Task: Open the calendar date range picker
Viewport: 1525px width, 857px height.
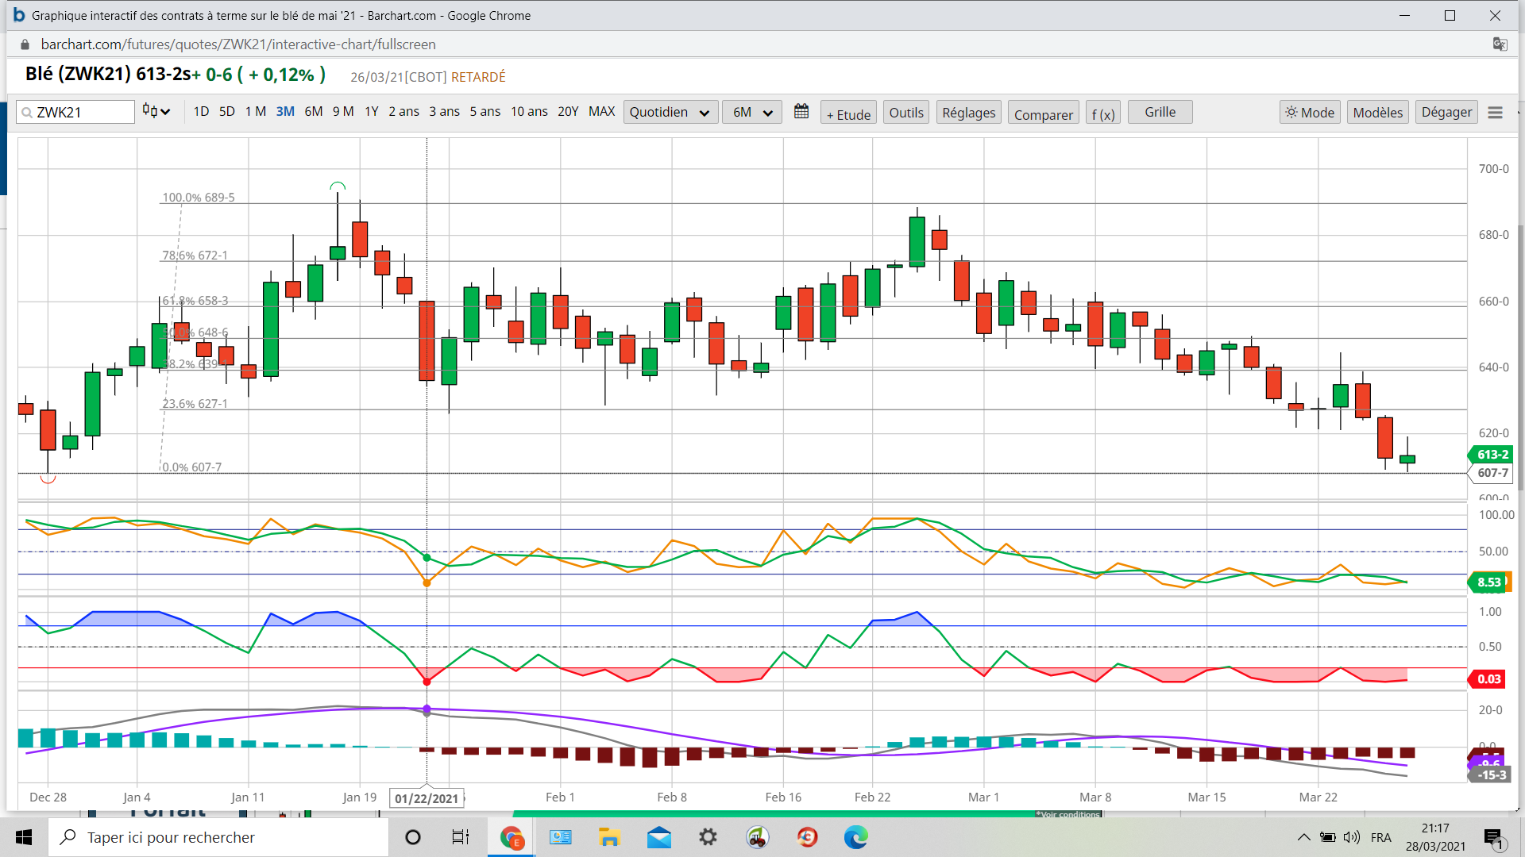Action: [x=801, y=112]
